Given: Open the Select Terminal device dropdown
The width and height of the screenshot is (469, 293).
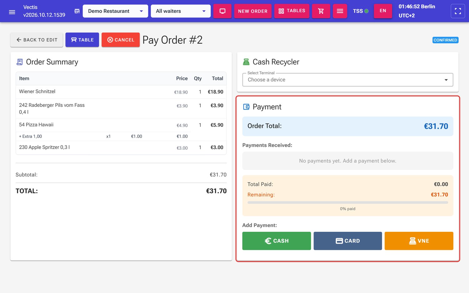Looking at the screenshot, I should [348, 80].
